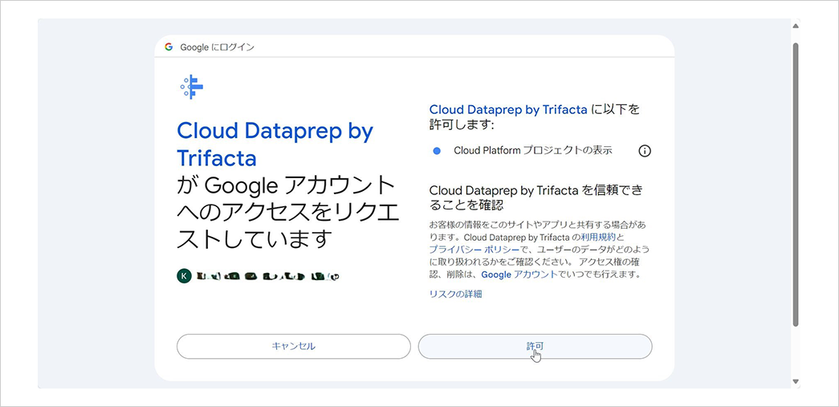Click the Cloud Dataprep by Trifacta link in the permissions heading
839x407 pixels.
pos(508,110)
